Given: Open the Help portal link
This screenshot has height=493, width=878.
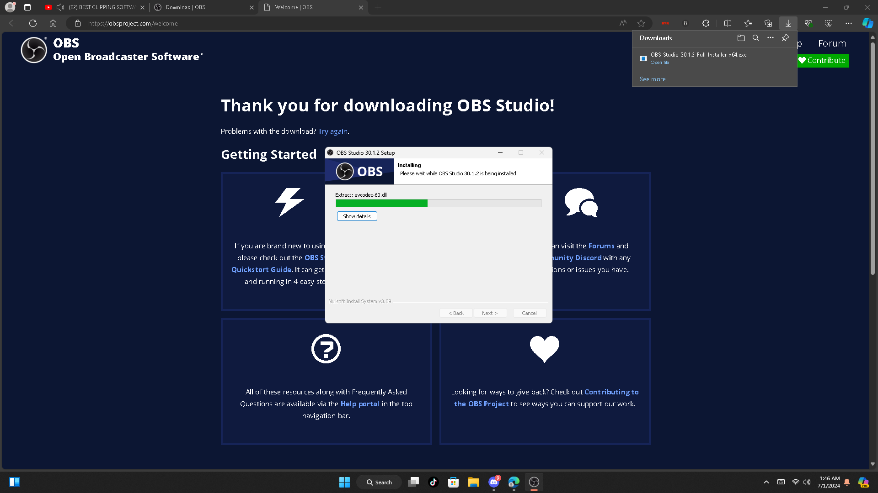Looking at the screenshot, I should click(x=360, y=404).
